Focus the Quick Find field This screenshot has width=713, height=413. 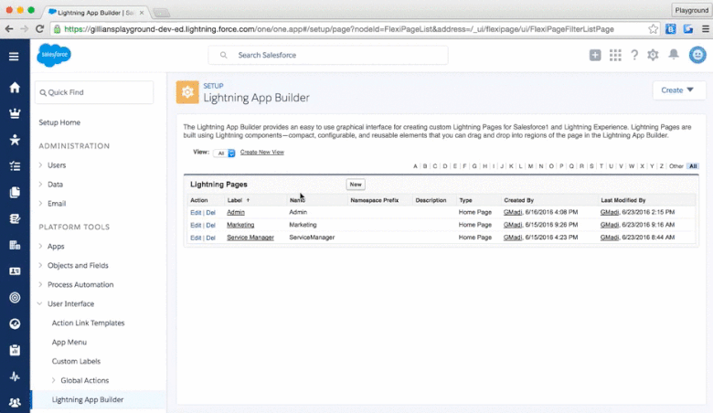pyautogui.click(x=94, y=92)
